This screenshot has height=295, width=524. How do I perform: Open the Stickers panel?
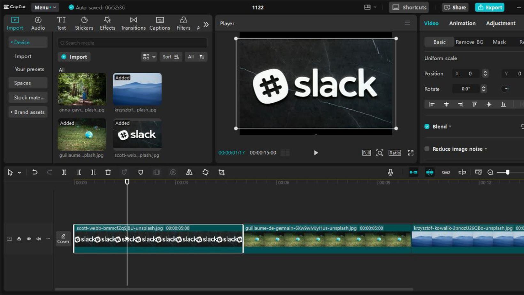pyautogui.click(x=84, y=23)
